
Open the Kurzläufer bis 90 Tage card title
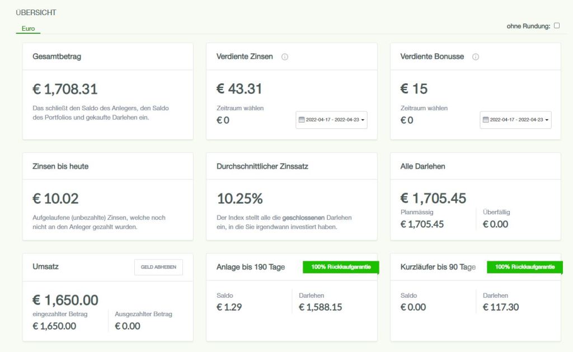click(438, 267)
